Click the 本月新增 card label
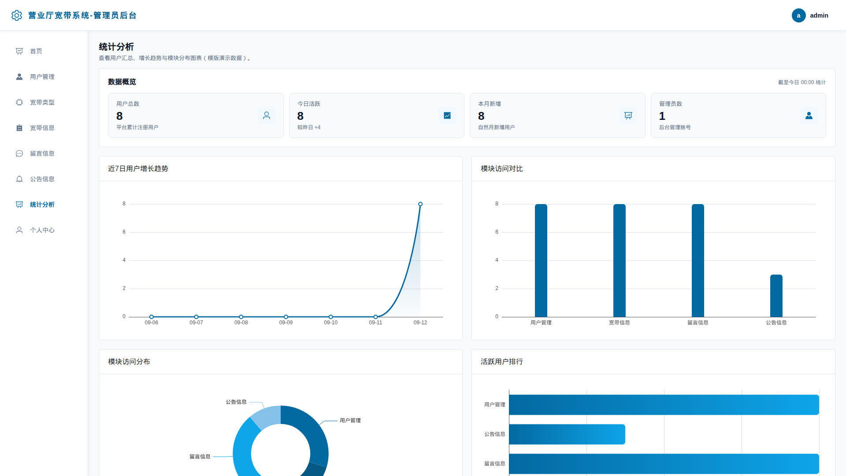This screenshot has height=476, width=846. click(x=490, y=104)
